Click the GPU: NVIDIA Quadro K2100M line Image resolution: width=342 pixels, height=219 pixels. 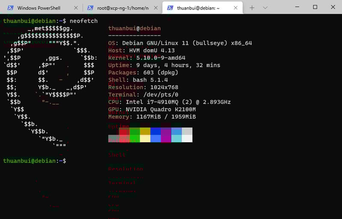(x=152, y=109)
